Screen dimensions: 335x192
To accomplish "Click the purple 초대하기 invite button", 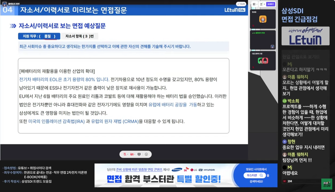I will [x=270, y=4].
